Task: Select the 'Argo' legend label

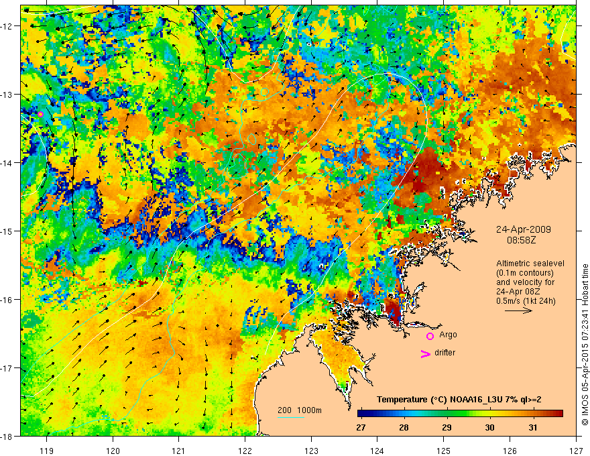Action: pos(448,335)
